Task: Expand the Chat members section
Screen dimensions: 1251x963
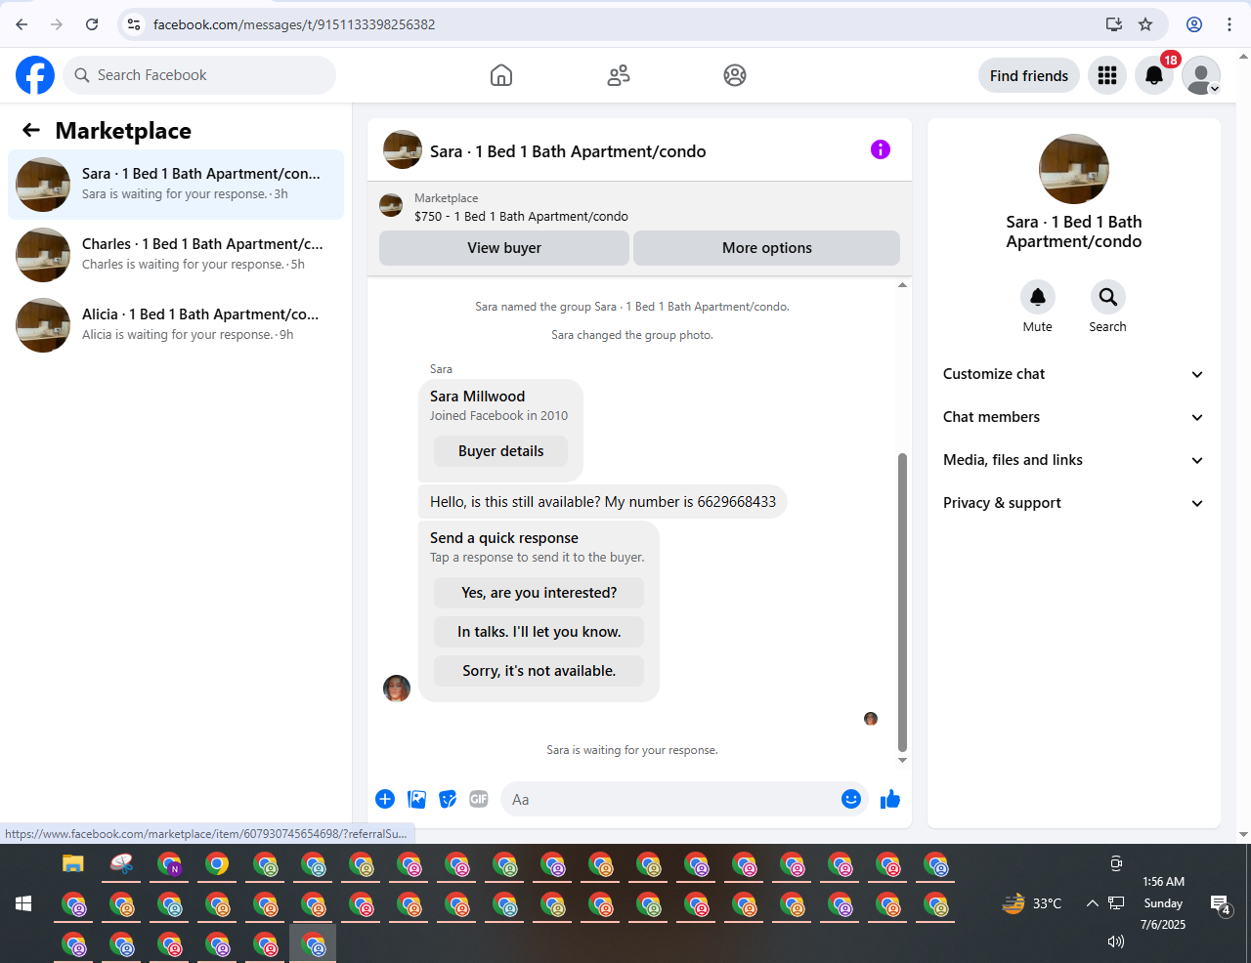Action: click(x=1073, y=417)
